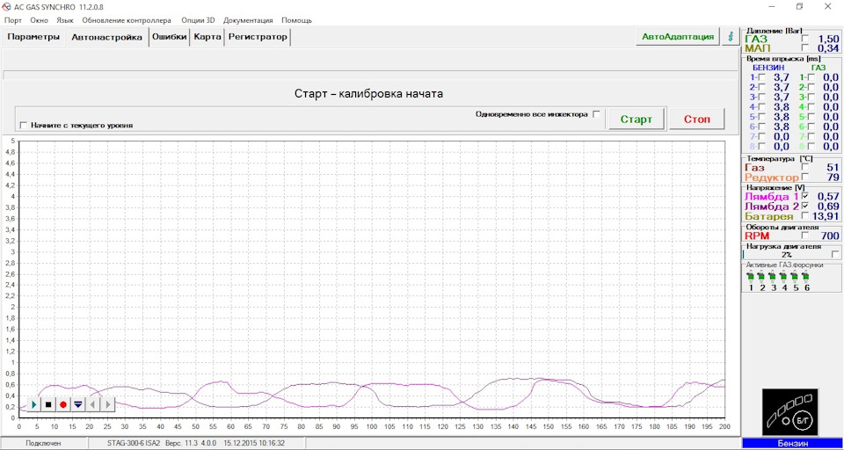Viewport: 844px width, 450px height.
Task: Click the Подключен status bar entry
Action: (44, 444)
